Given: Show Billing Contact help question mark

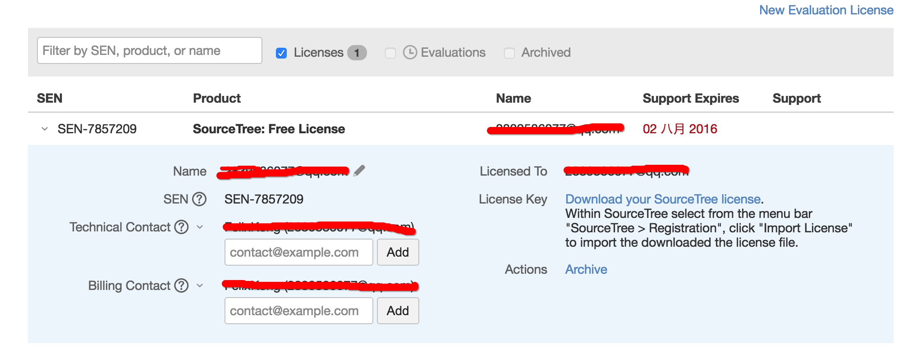Looking at the screenshot, I should (181, 285).
